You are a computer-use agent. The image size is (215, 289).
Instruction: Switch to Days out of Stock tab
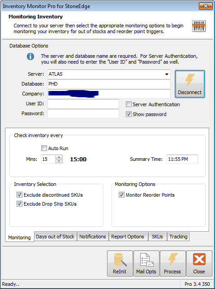(x=55, y=237)
